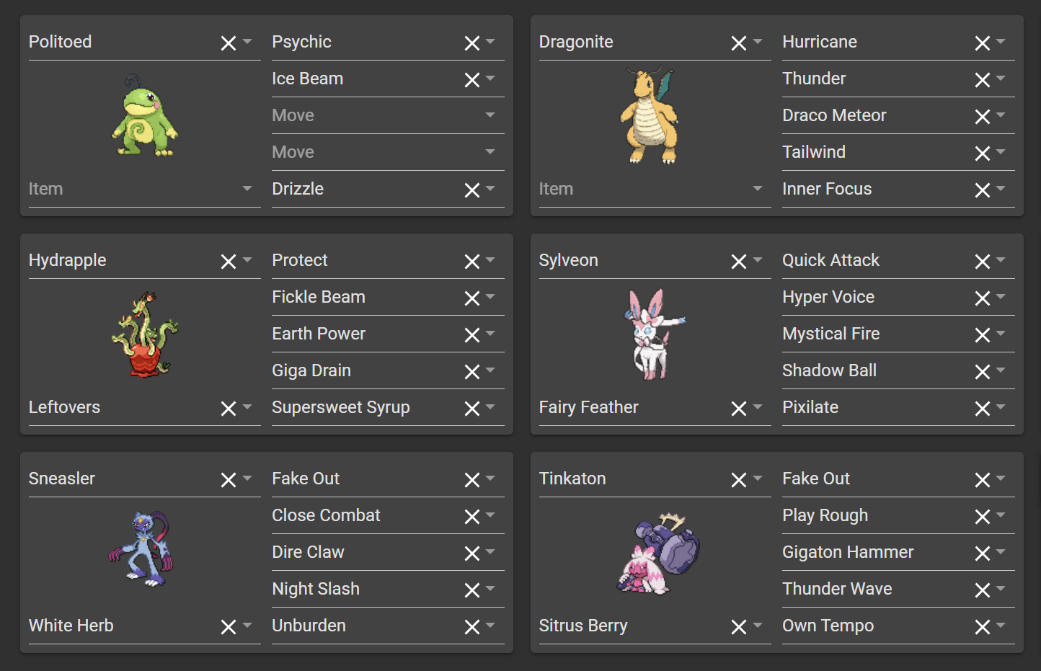The image size is (1041, 671).
Task: Expand the Quick Attack dropdown arrow
Action: click(x=1001, y=259)
